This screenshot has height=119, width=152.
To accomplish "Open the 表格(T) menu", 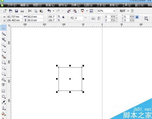I will (114, 5).
